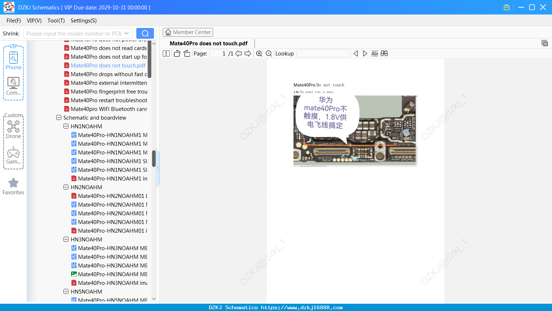The width and height of the screenshot is (552, 311).
Task: Click the tree scrollbar down arrow
Action: pos(154,299)
